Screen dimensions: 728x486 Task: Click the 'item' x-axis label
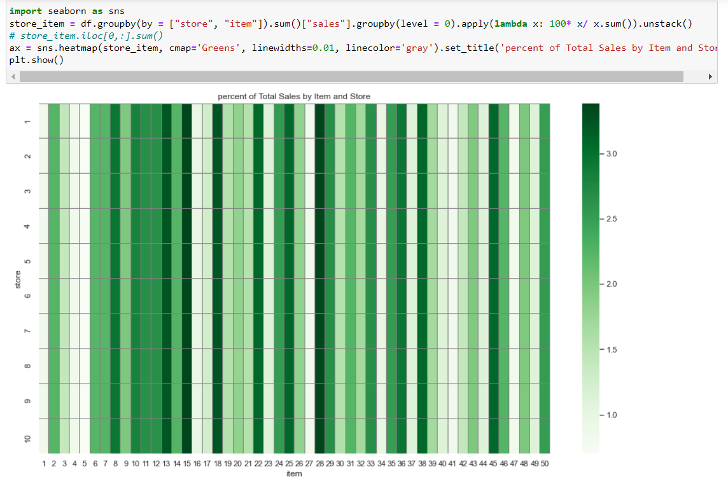coord(294,474)
